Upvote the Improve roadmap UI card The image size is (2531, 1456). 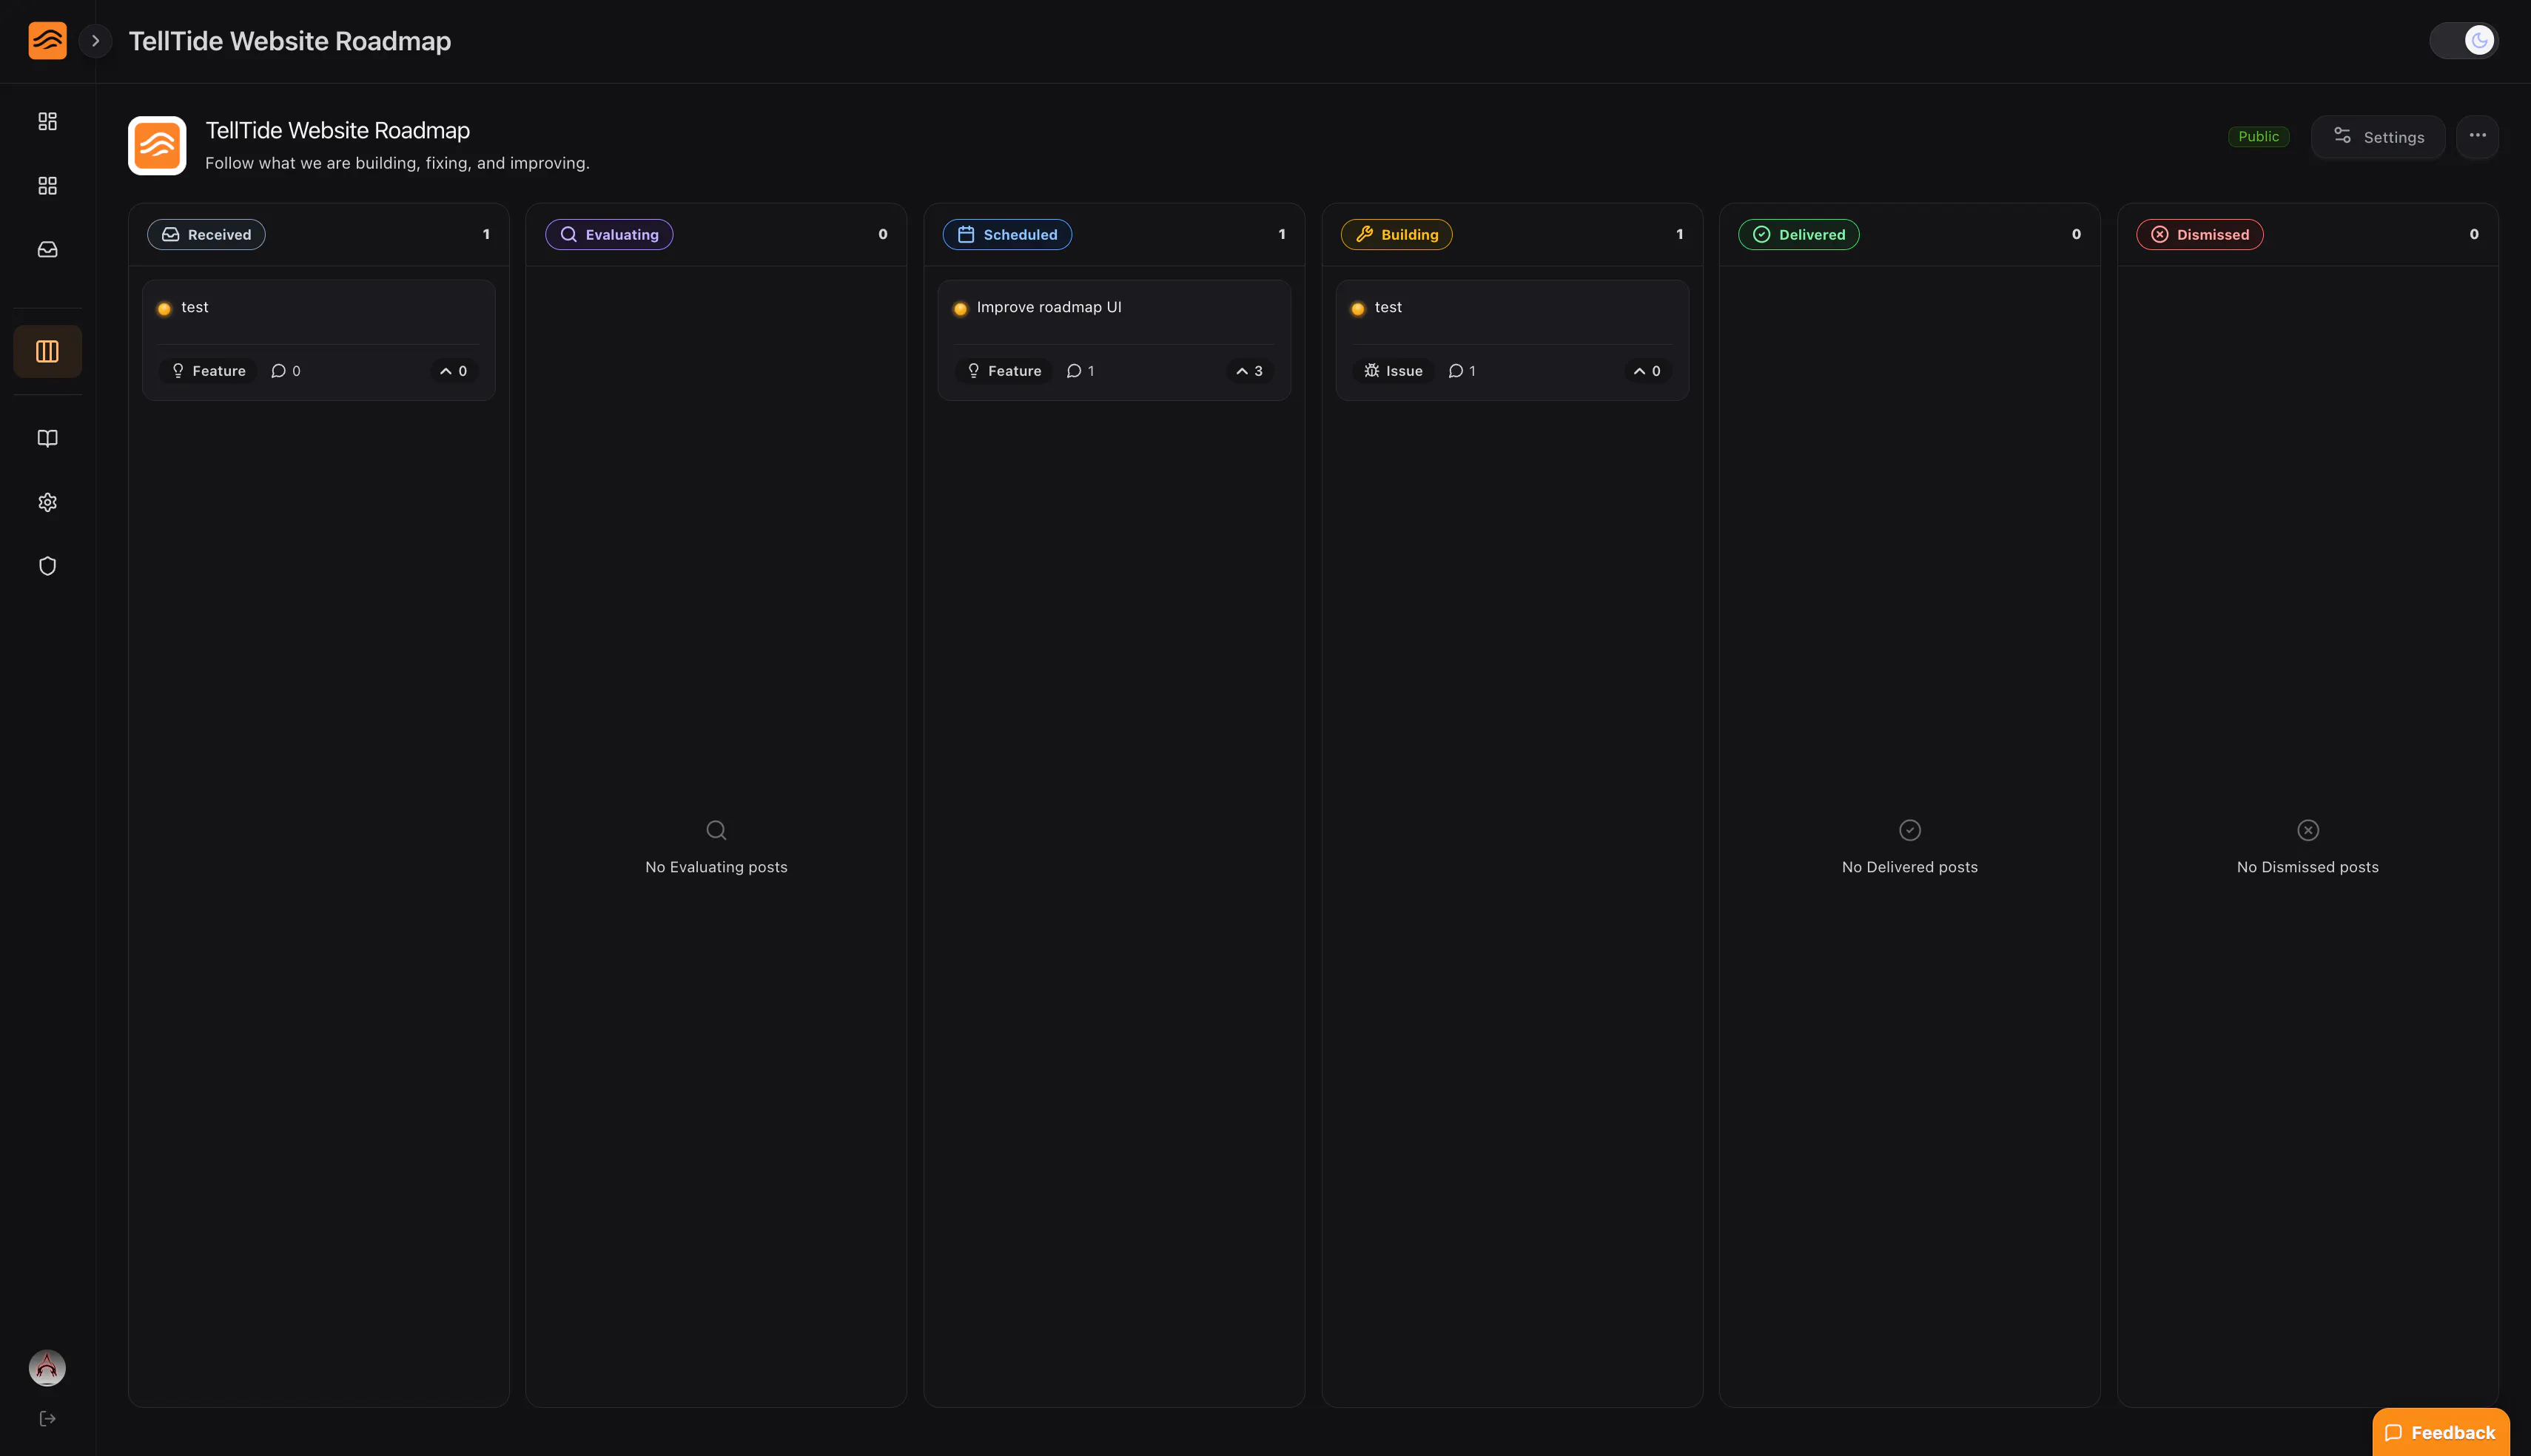click(x=1250, y=371)
